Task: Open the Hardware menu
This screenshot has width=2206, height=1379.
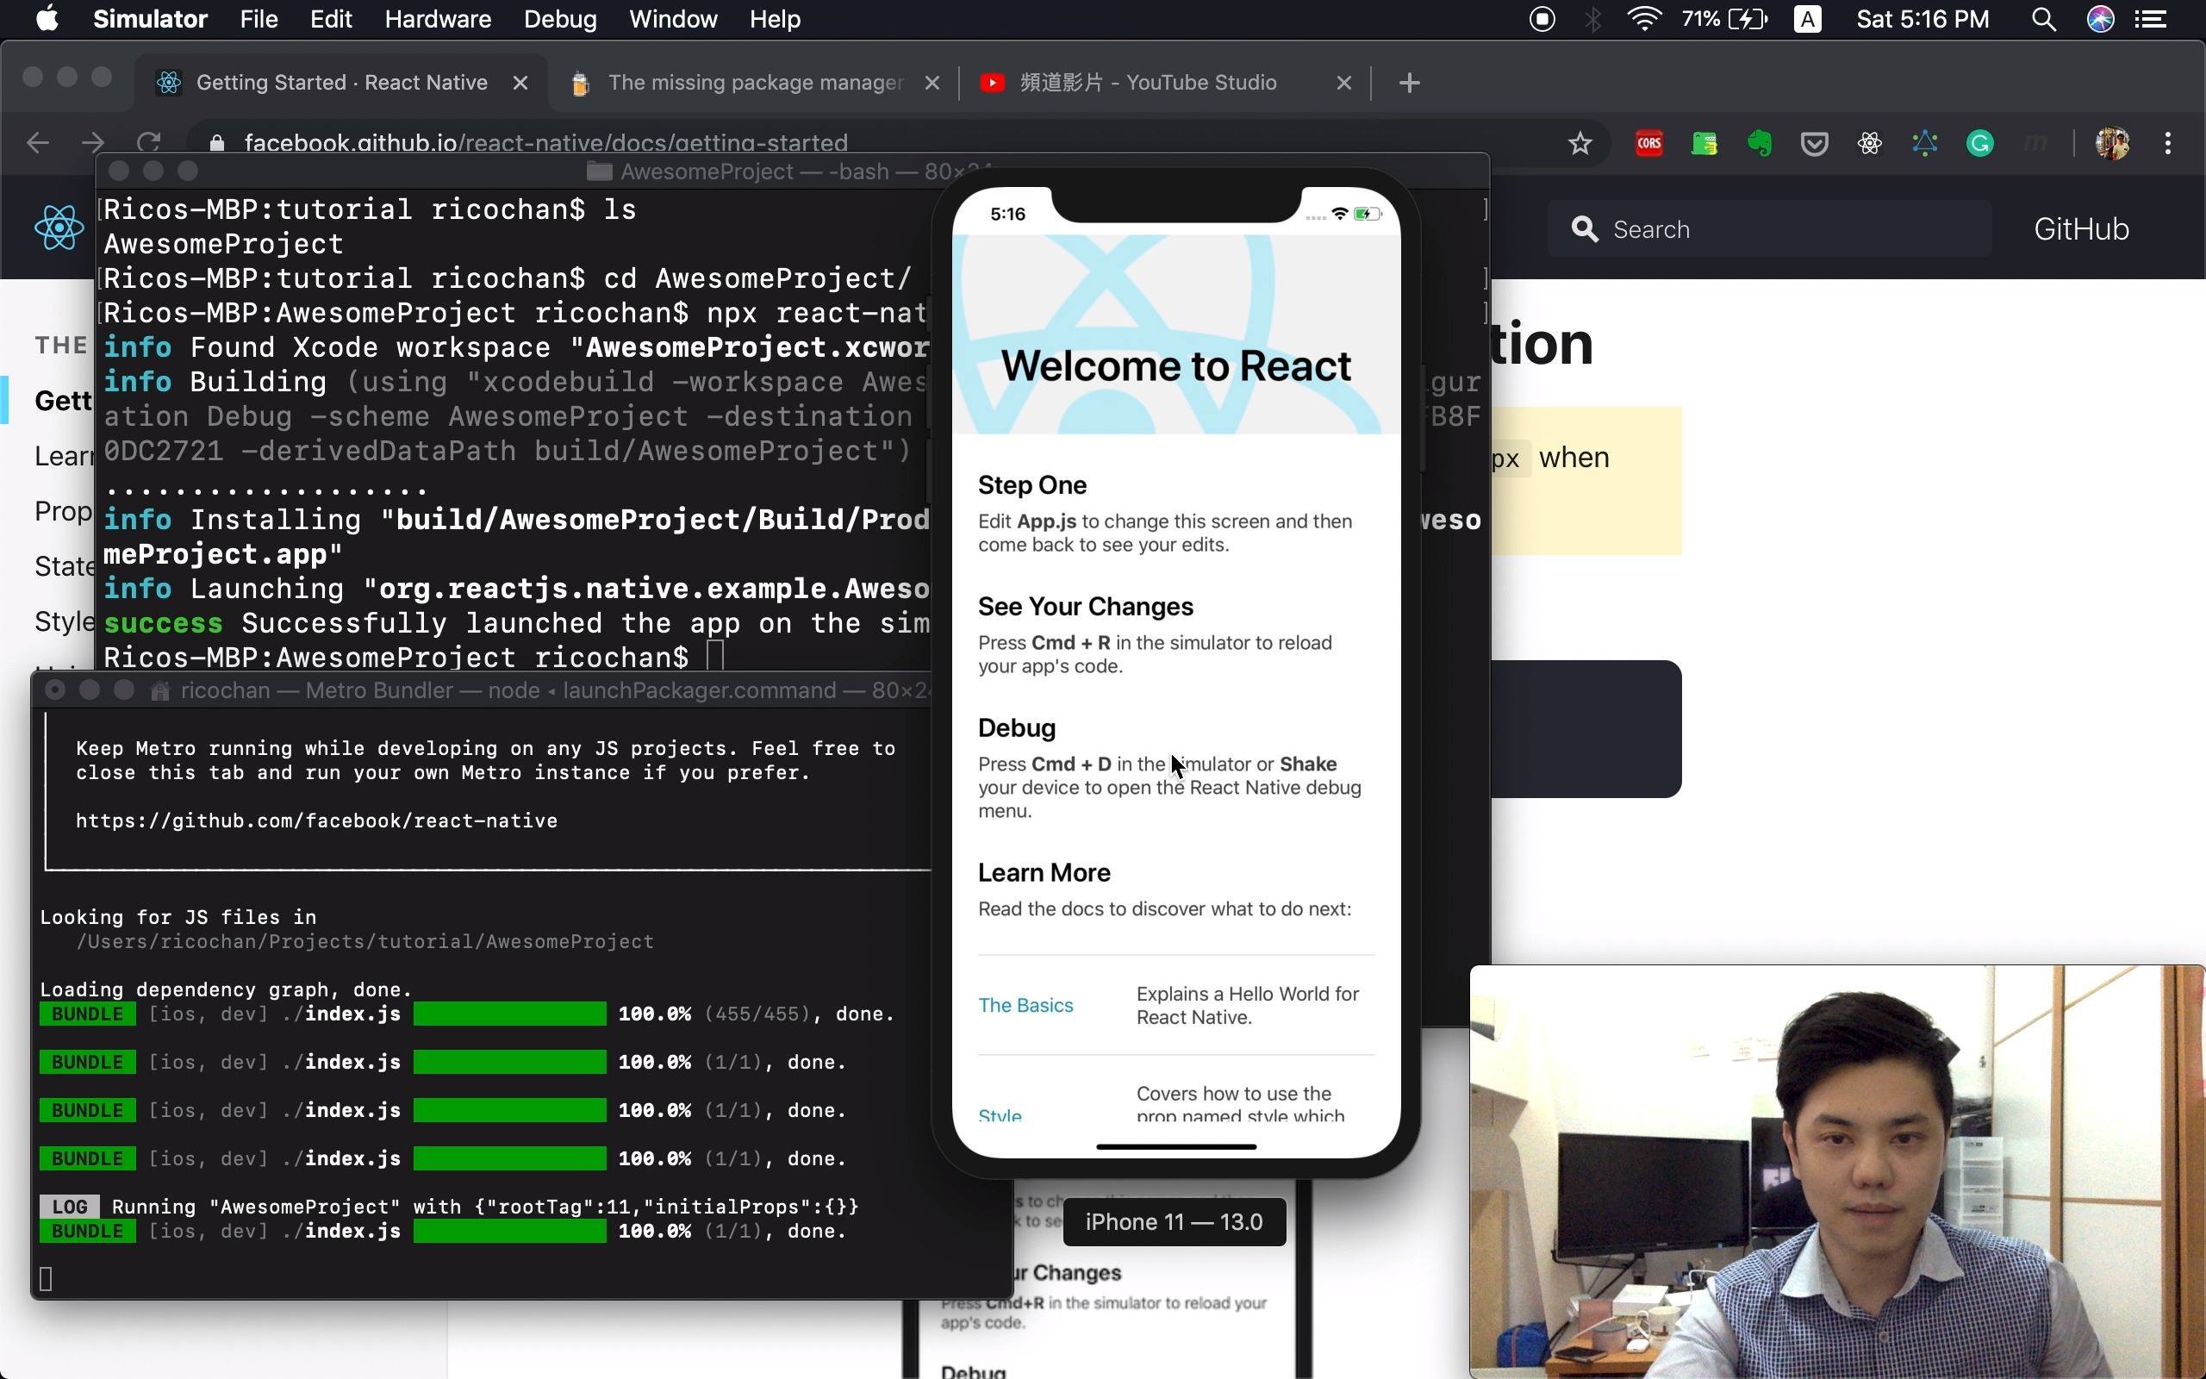Action: tap(438, 19)
